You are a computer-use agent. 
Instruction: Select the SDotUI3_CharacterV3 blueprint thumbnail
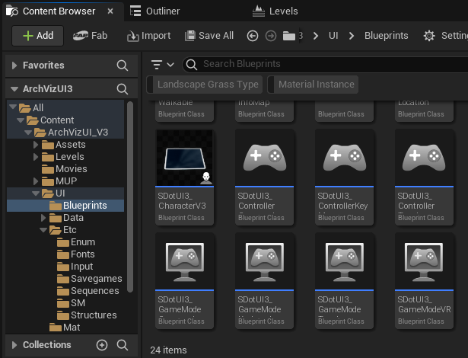[184, 158]
